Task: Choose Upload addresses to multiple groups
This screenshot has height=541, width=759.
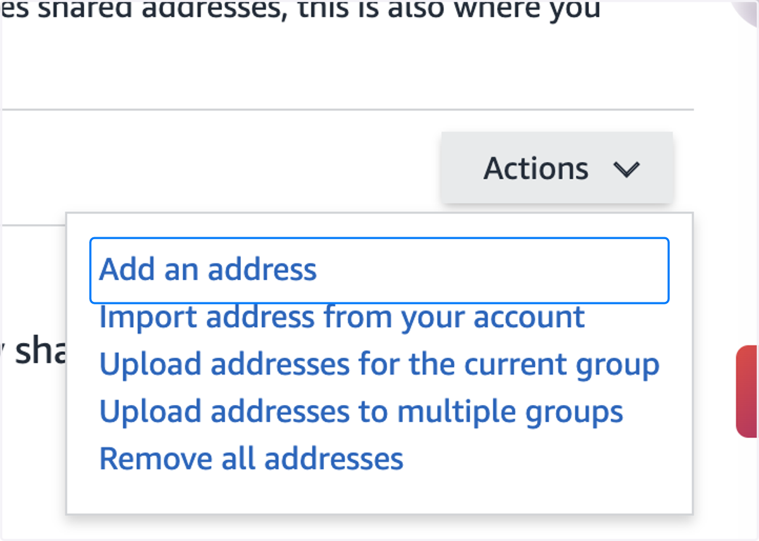Action: pyautogui.click(x=361, y=412)
